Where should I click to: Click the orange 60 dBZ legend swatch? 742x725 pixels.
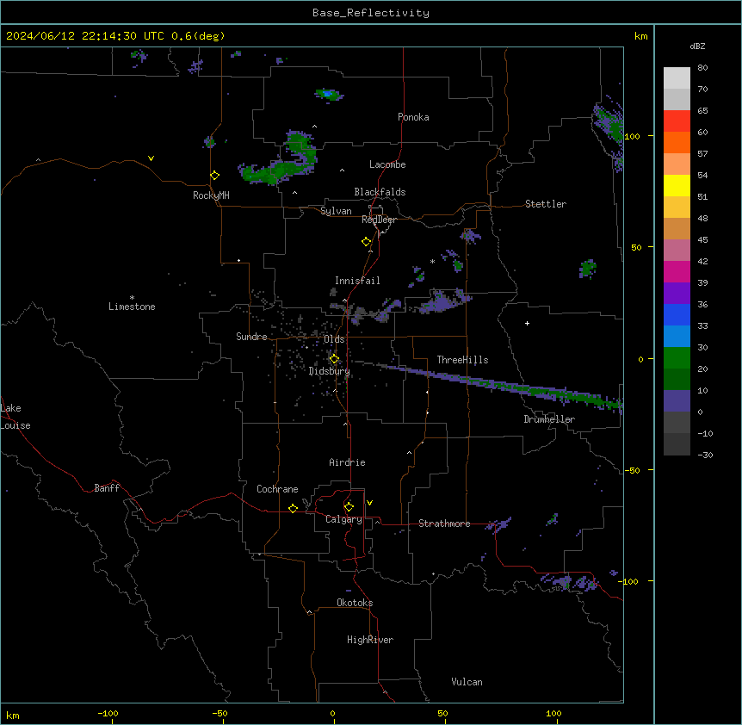[677, 142]
